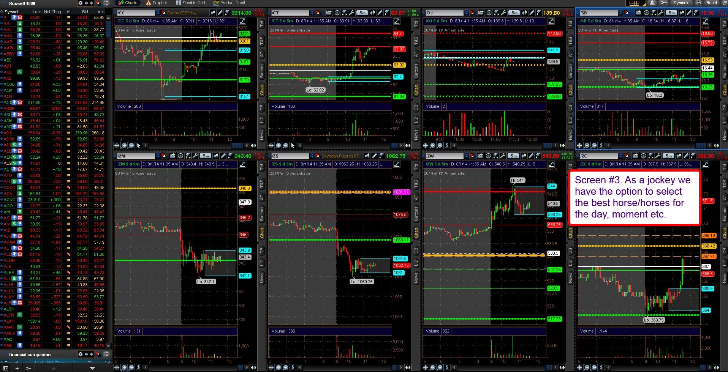
Task: Select the pencil drawing tool on the /CC chart
Action: pyautogui.click(x=220, y=13)
